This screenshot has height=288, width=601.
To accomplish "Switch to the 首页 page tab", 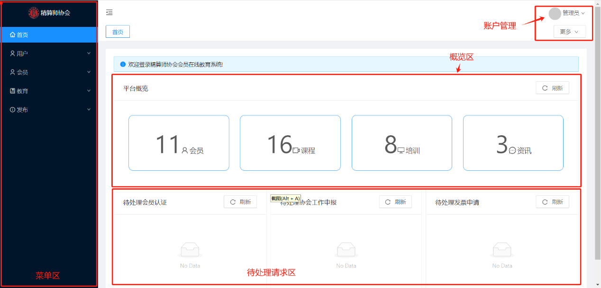I will tap(118, 32).
